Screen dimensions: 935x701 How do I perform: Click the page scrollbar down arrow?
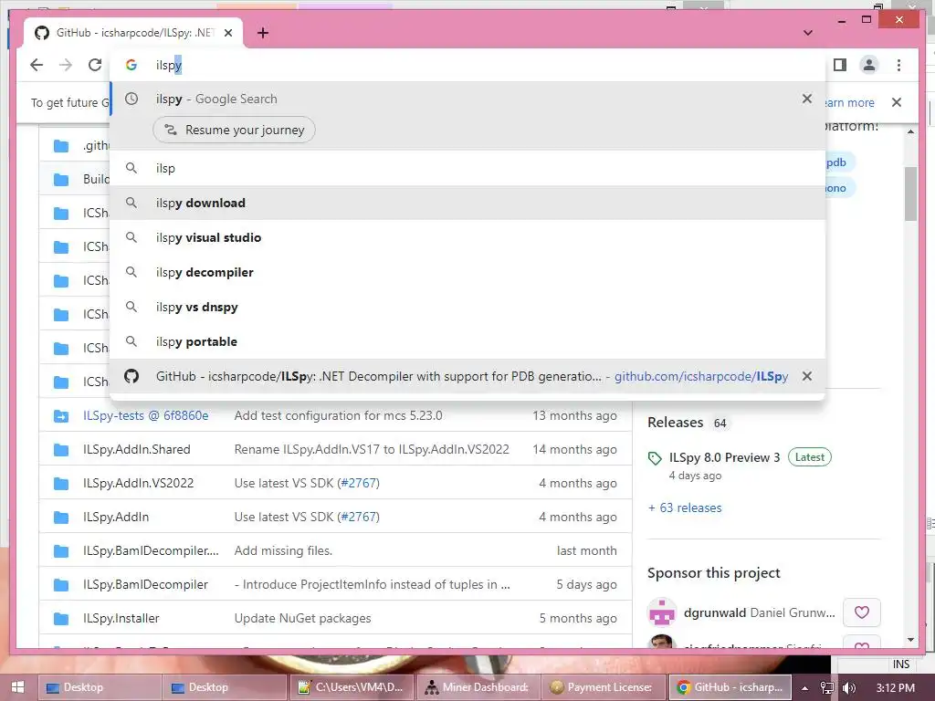[x=910, y=640]
